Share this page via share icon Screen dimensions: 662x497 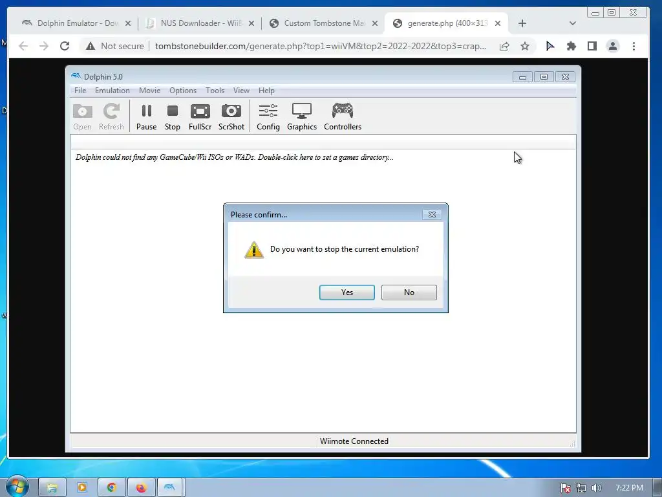(504, 46)
